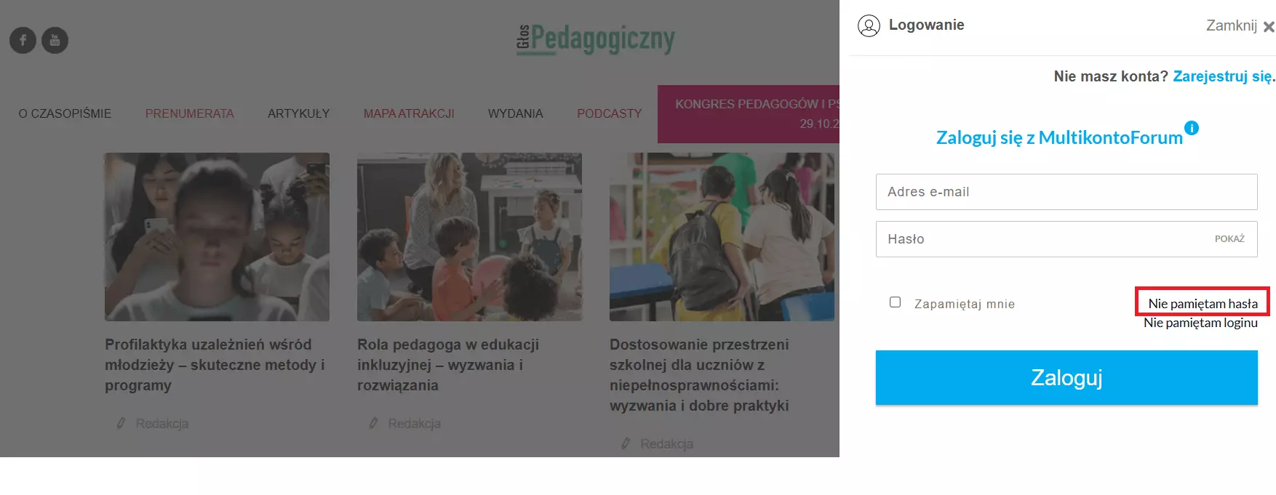The height and width of the screenshot is (495, 1276).
Task: Focus the Hasło password field
Action: coord(1066,239)
